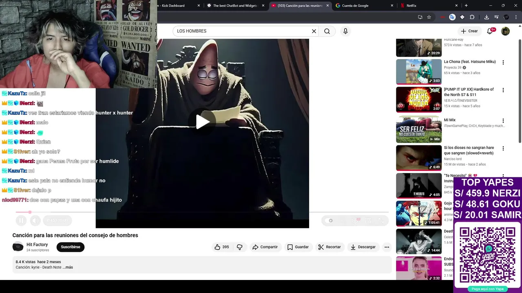The width and height of the screenshot is (522, 293).
Task: Enter fullscreen from the player controls
Action: (x=381, y=221)
